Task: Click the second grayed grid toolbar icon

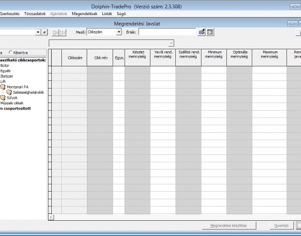Action: [63, 32]
